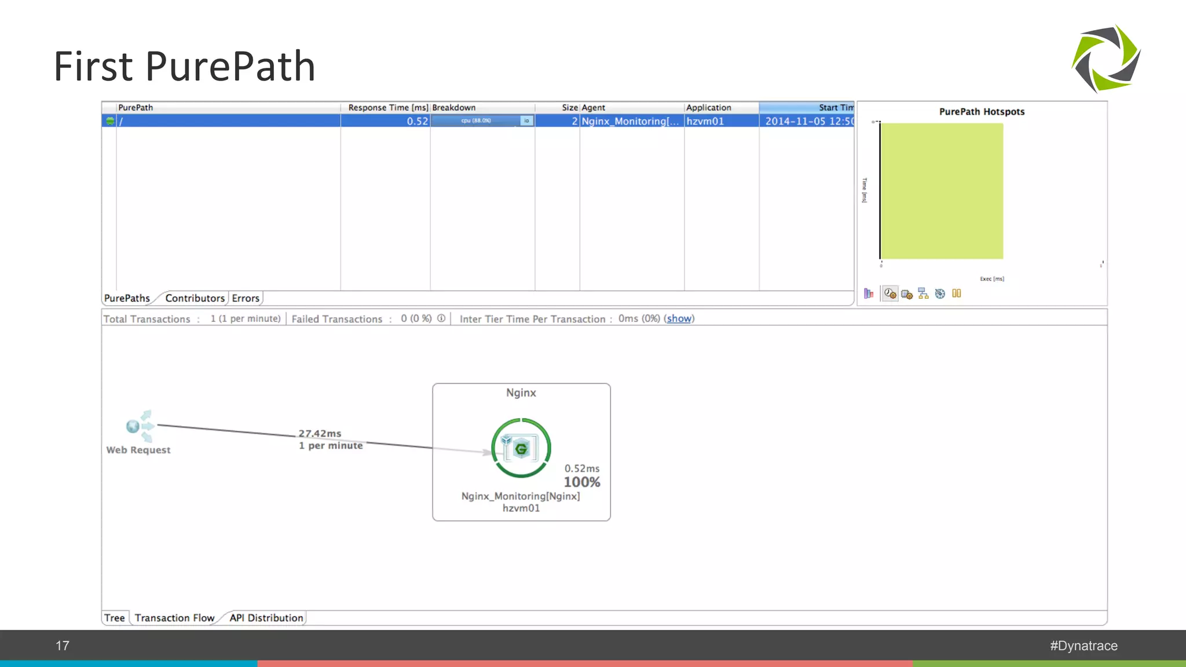Click the hzvm01 application cell

pyautogui.click(x=722, y=121)
